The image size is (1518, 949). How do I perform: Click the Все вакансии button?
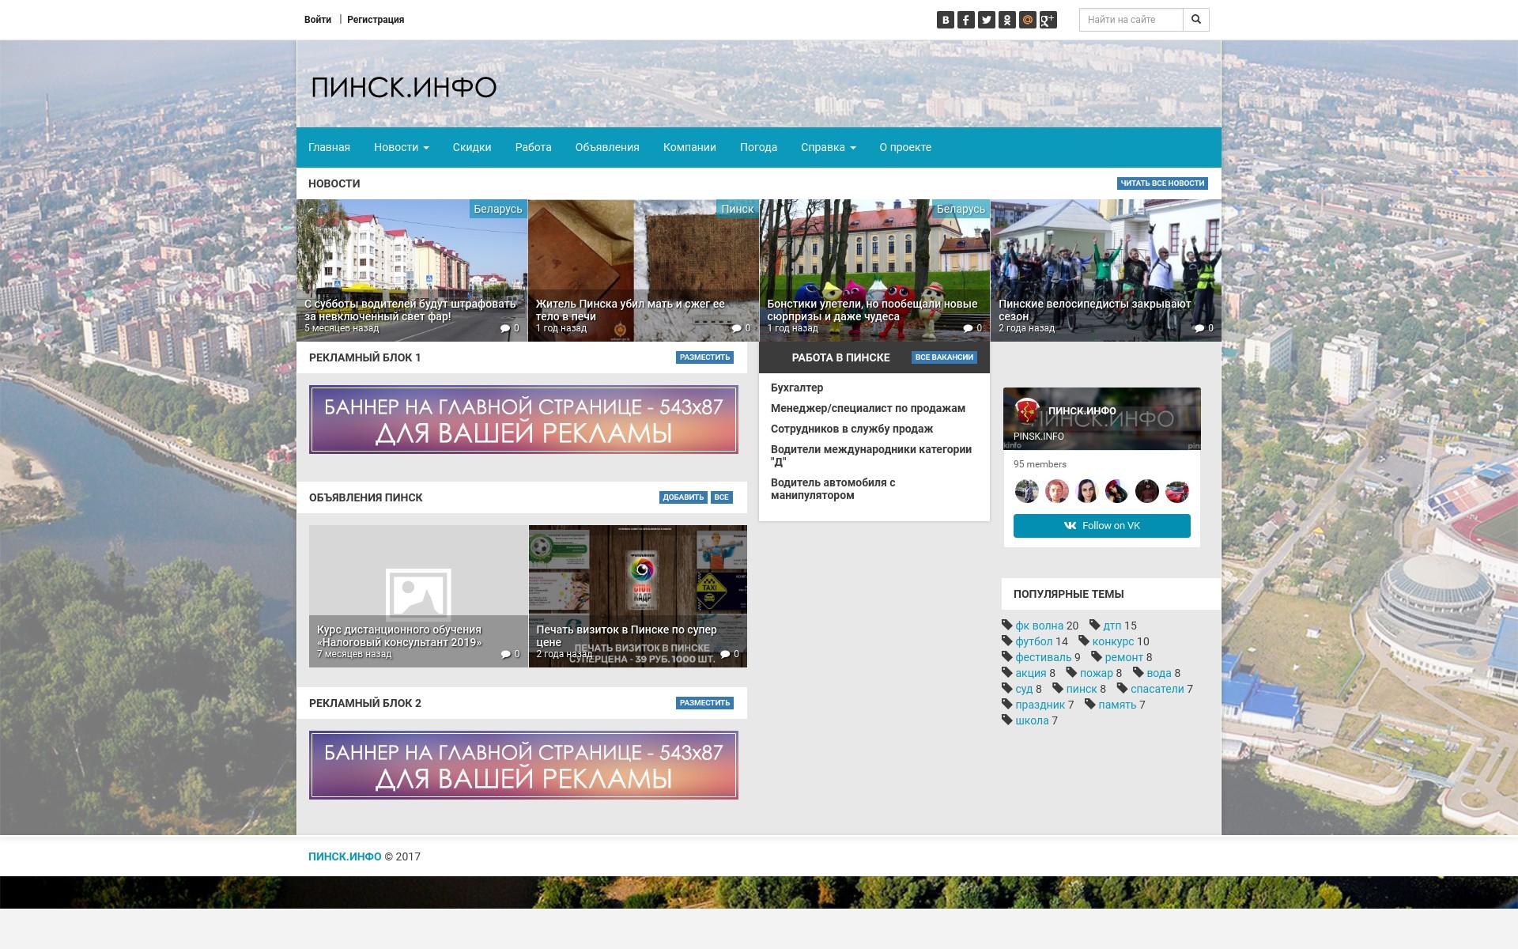point(943,357)
